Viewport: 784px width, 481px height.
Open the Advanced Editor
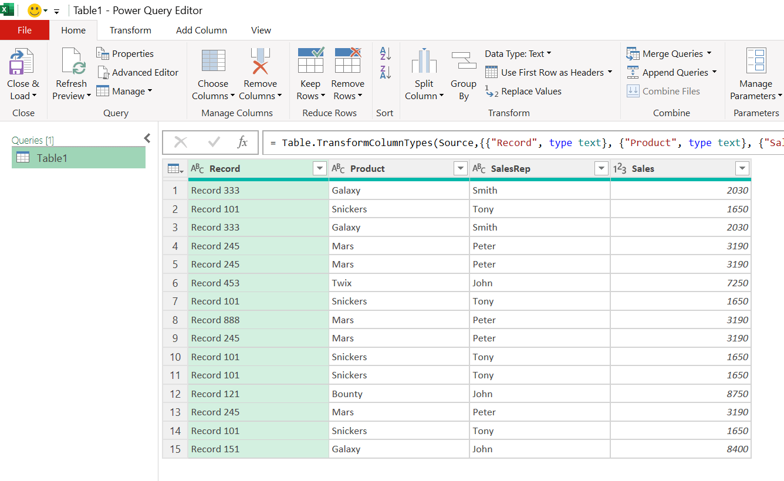tap(138, 73)
